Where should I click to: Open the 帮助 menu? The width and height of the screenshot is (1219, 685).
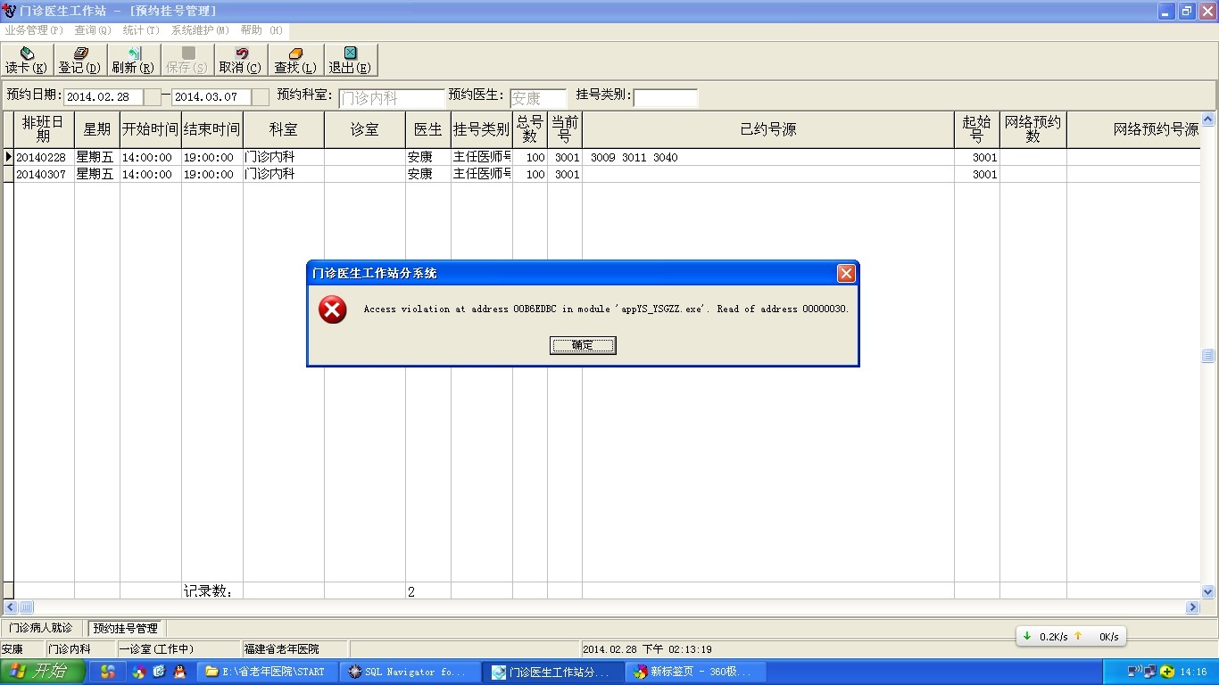(261, 30)
